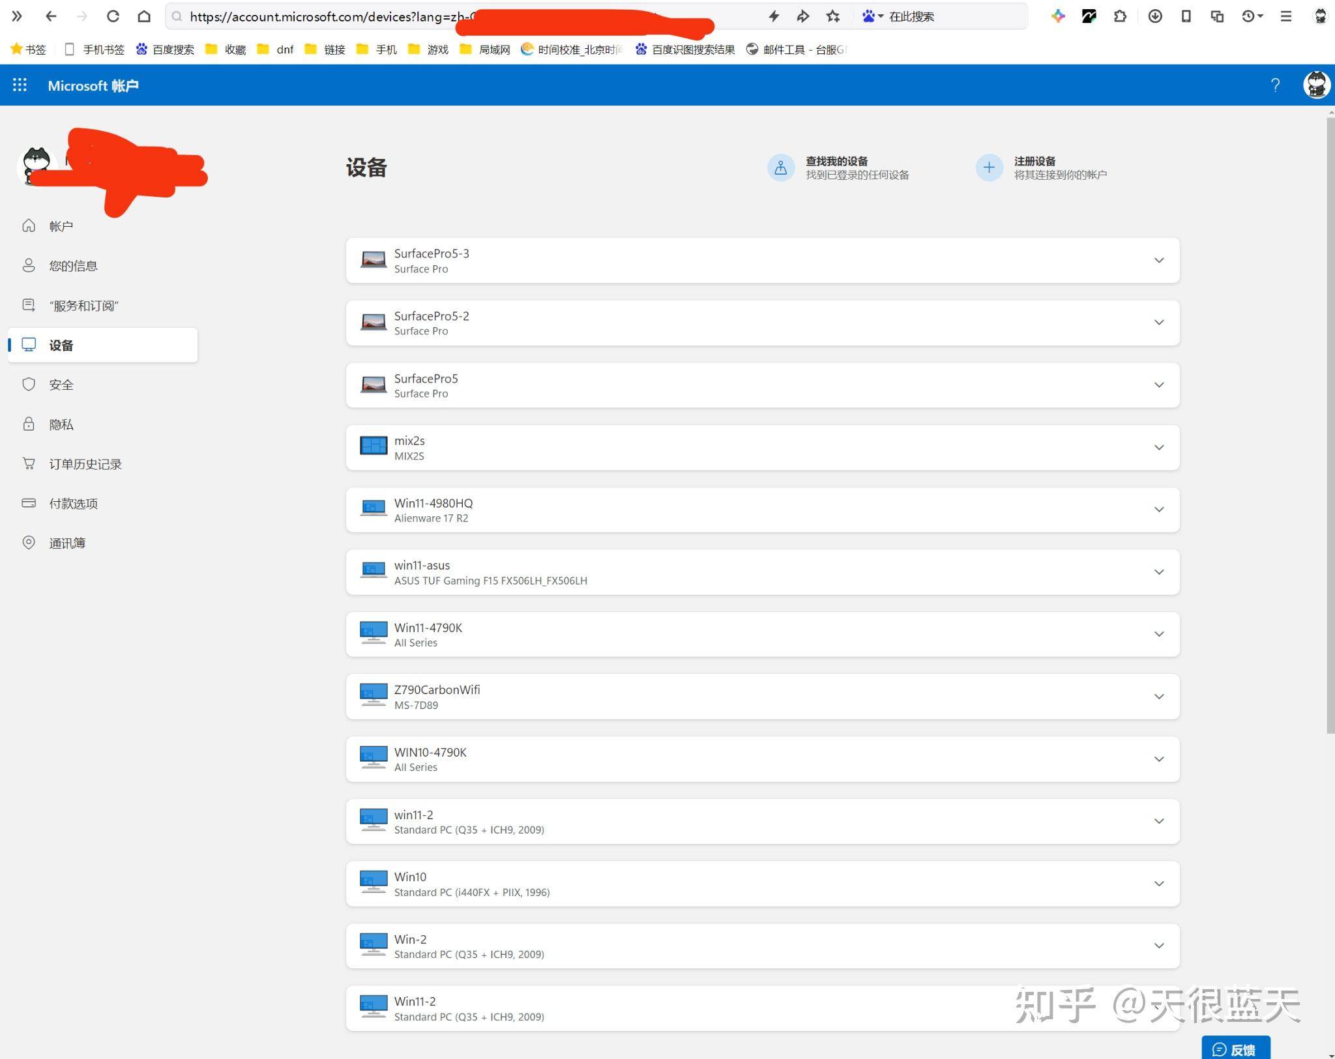Click Microsoft 帐户 header title
Viewport: 1335px width, 1059px height.
point(93,85)
